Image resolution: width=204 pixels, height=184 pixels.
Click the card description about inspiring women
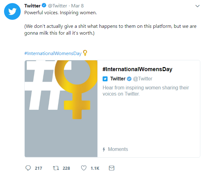pos(146,91)
